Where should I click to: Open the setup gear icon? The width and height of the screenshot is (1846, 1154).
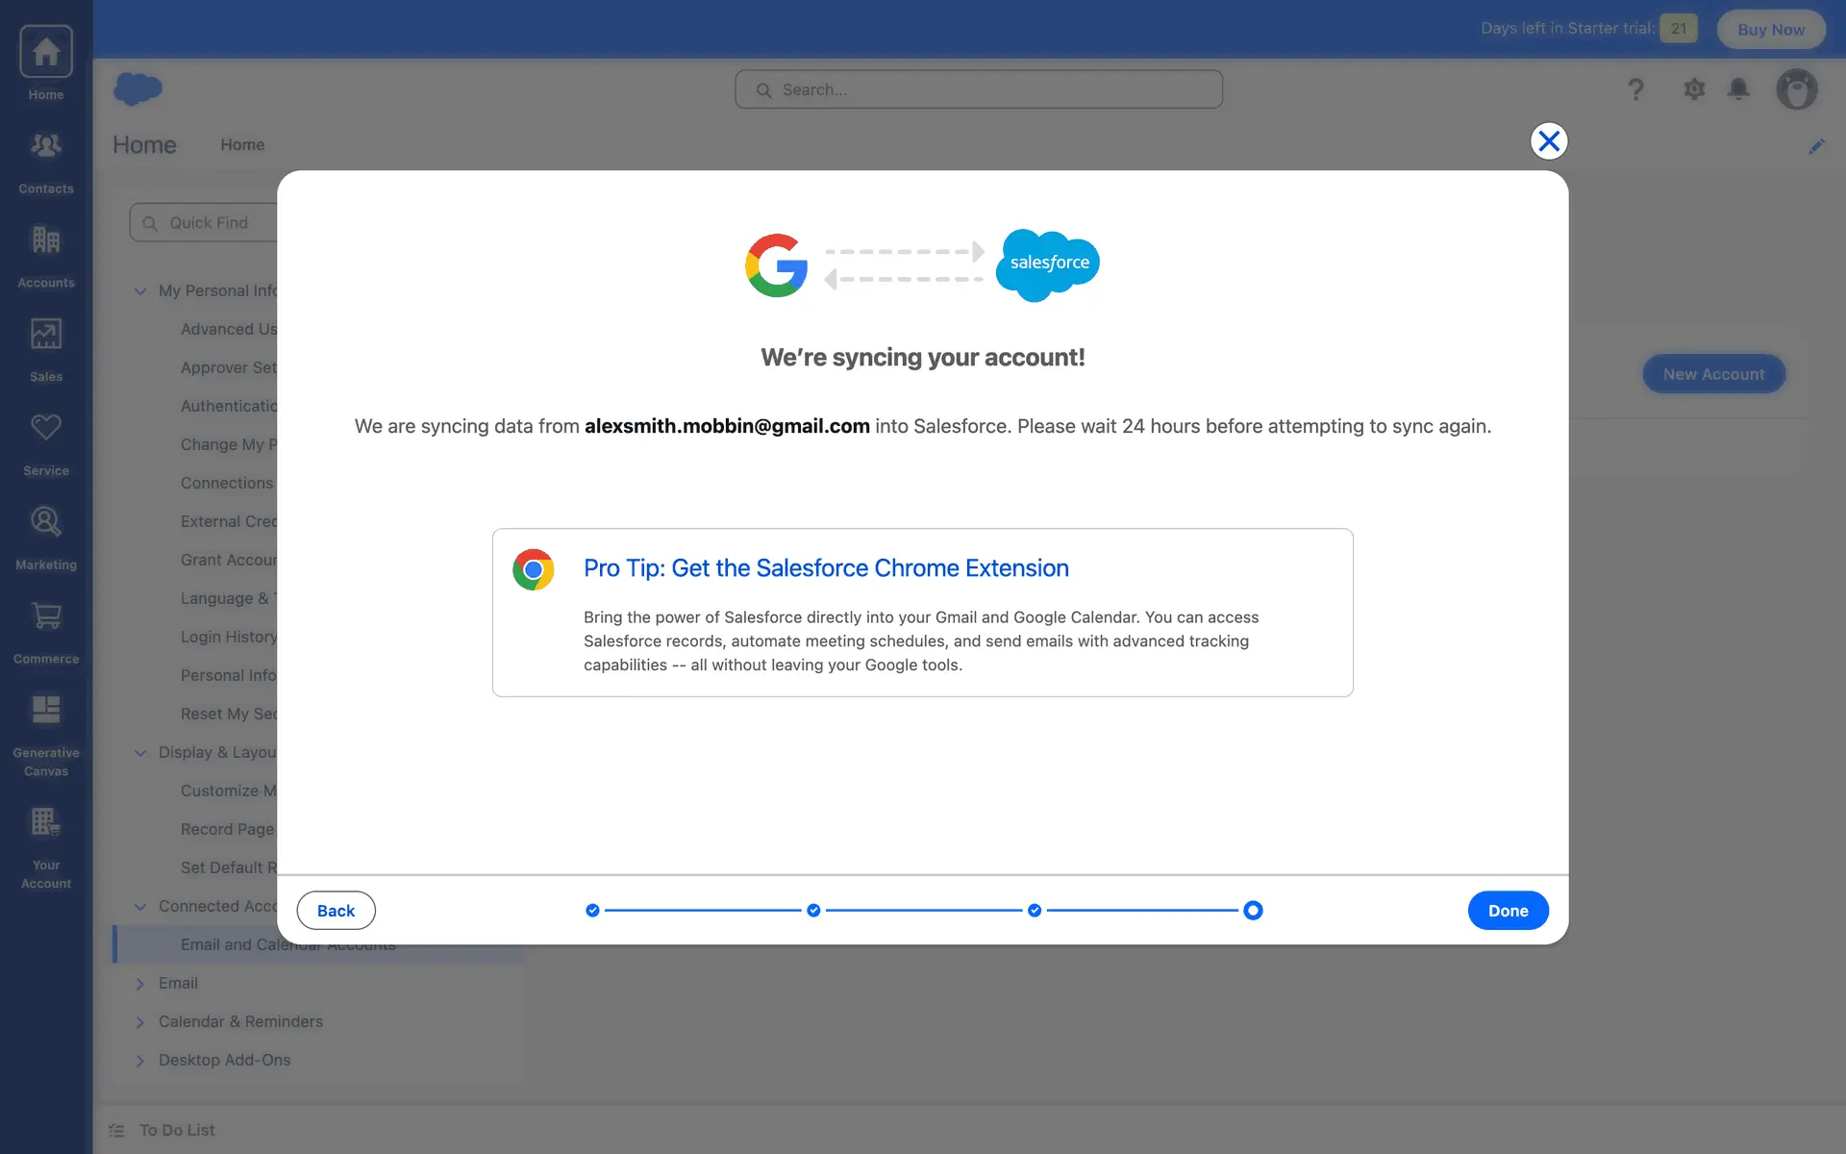1694,89
